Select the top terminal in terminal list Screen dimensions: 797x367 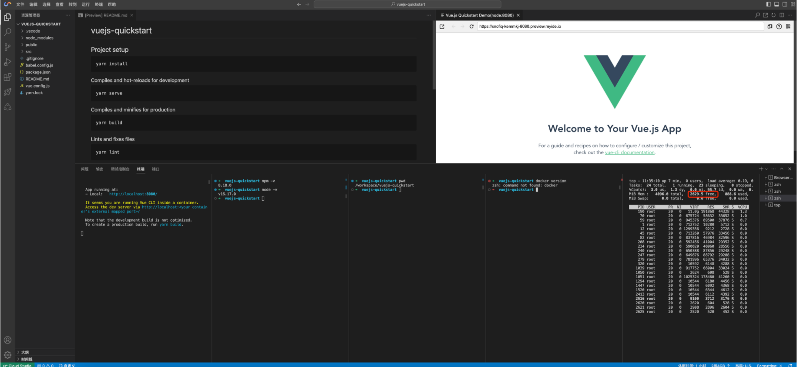pyautogui.click(x=777, y=205)
